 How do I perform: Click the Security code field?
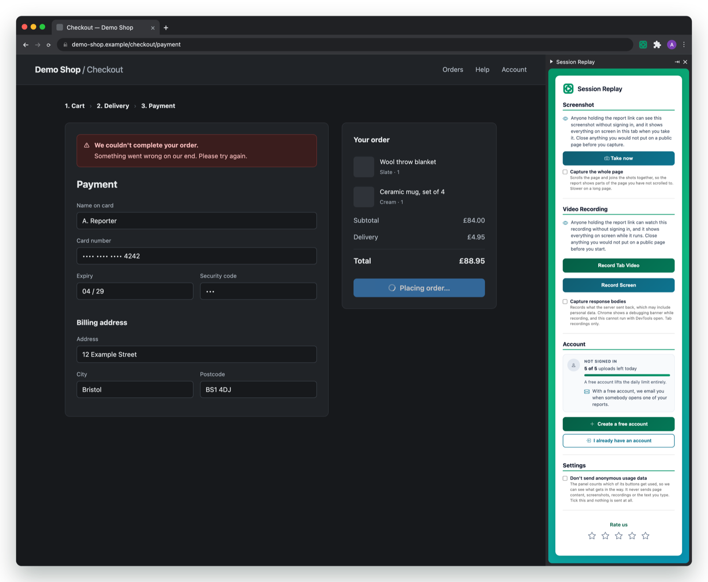tap(258, 291)
